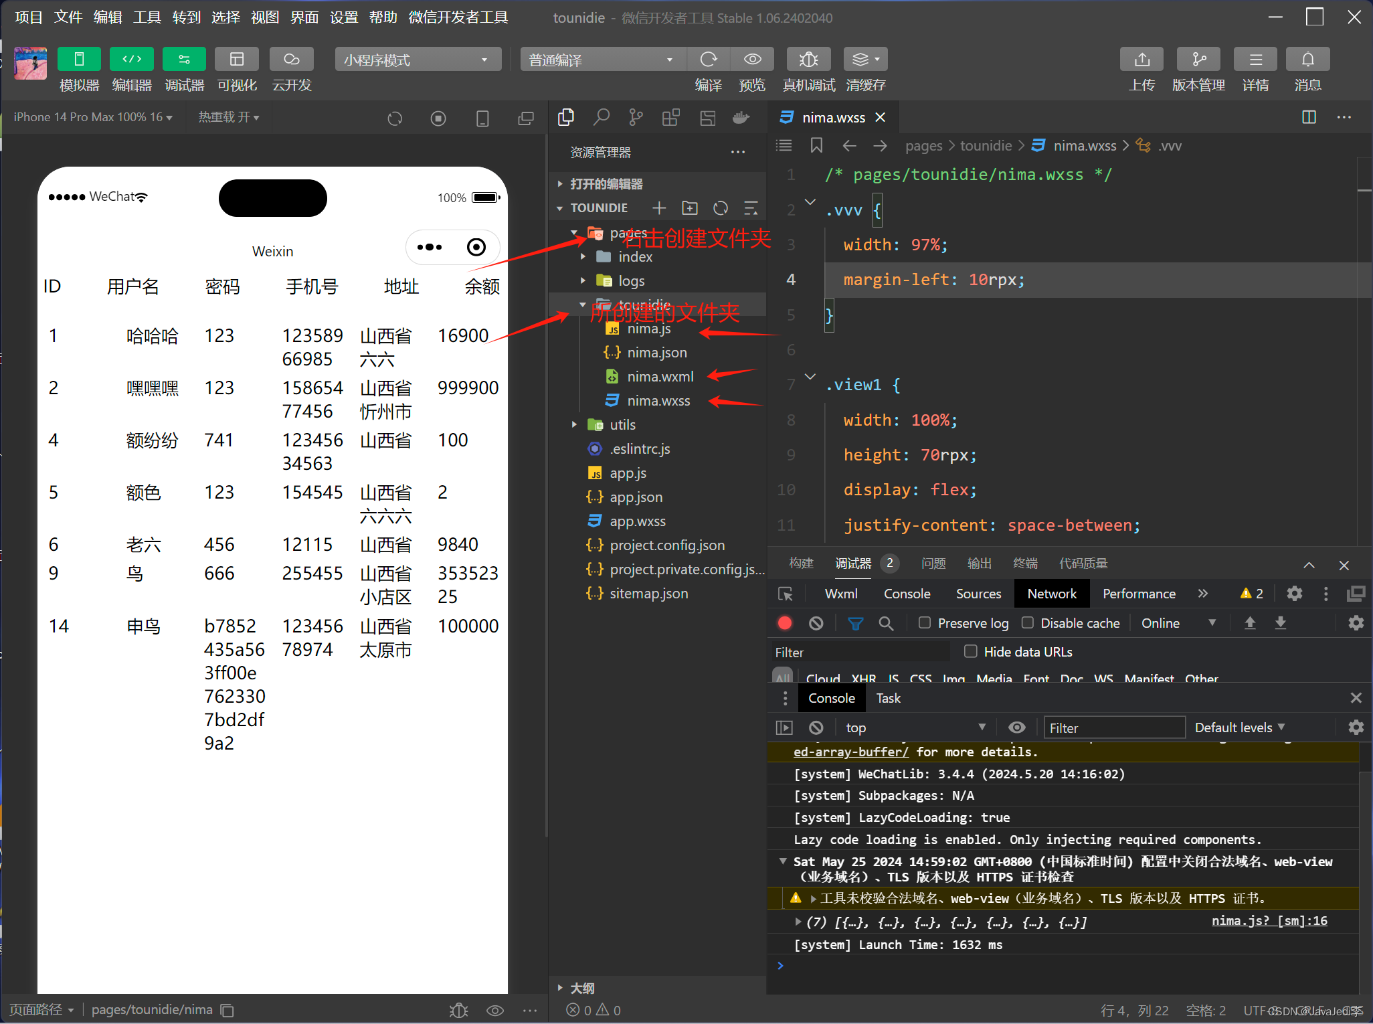This screenshot has height=1024, width=1373.
Task: Tick the Hide data URLs checkbox
Action: (971, 651)
